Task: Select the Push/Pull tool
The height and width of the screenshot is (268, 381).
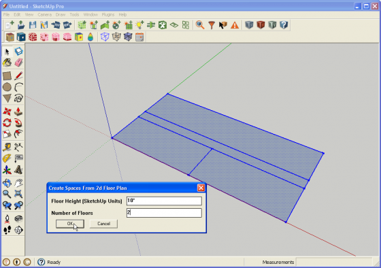Action: [x=19, y=112]
